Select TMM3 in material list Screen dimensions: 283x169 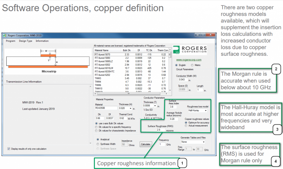click(x=131, y=78)
